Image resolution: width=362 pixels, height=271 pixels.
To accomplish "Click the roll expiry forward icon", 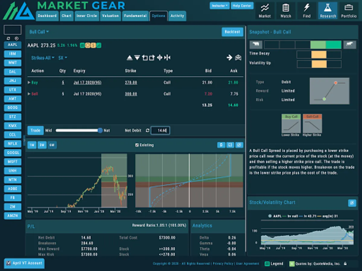I will point(152,58).
